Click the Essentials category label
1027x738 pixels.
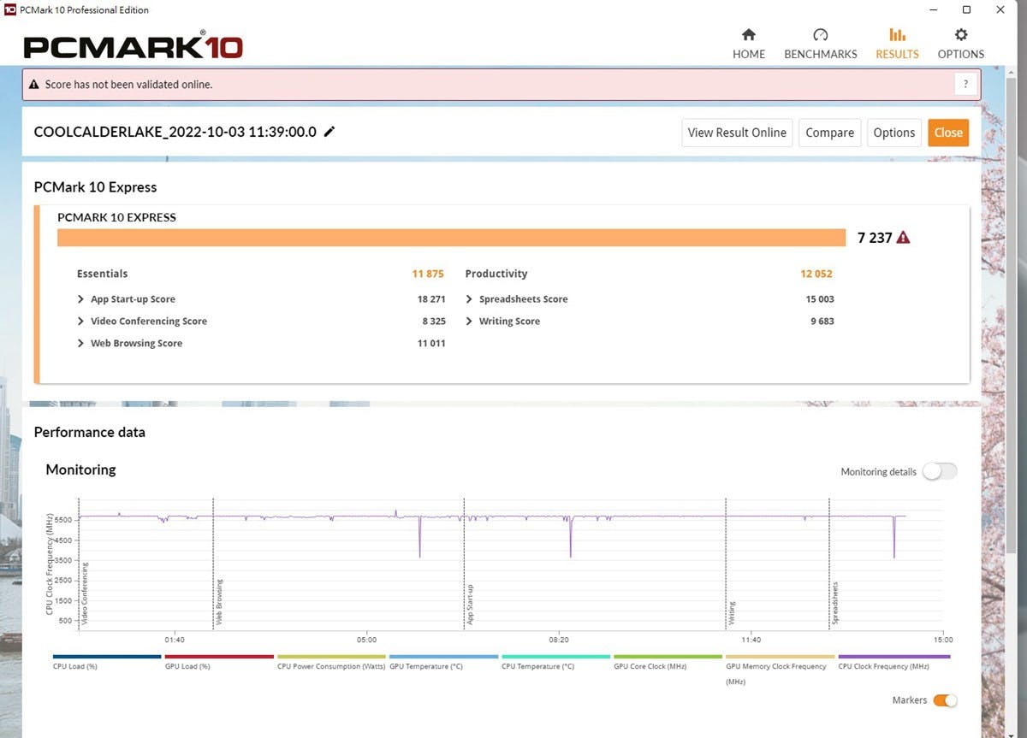click(102, 274)
